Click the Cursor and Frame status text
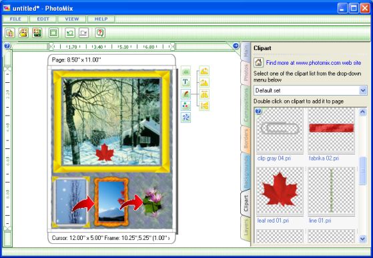This screenshot has width=373, height=258. coord(111,238)
